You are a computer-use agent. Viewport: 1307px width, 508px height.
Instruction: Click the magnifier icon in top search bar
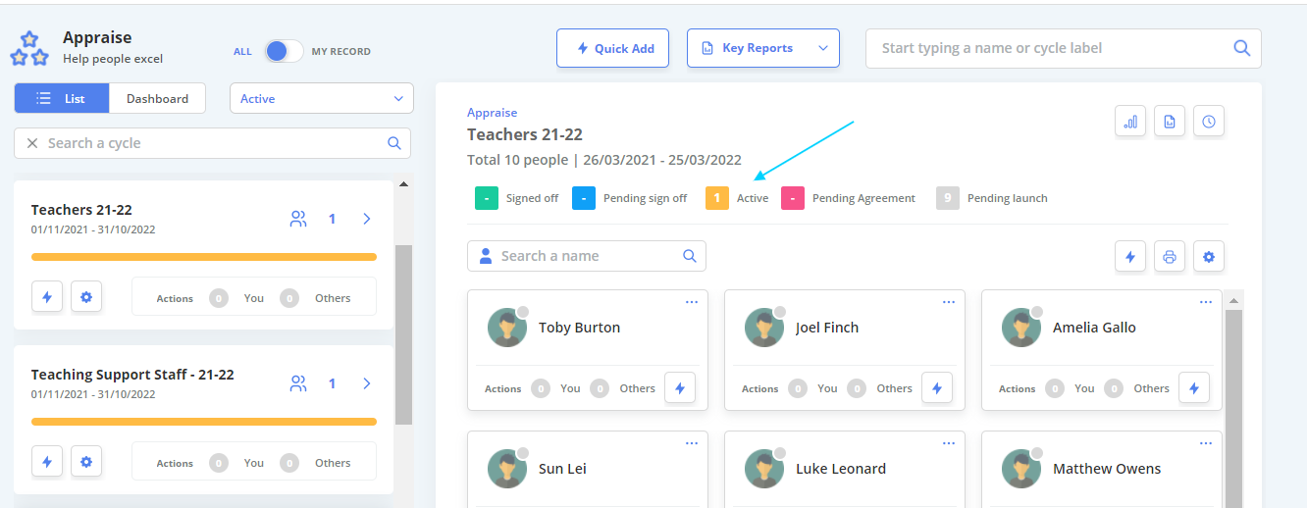1241,48
